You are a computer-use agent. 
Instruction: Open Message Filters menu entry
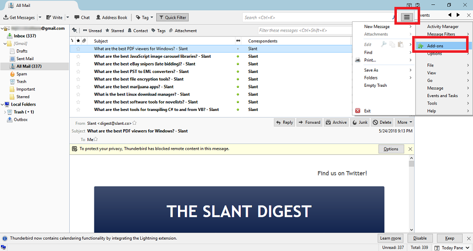click(443, 35)
